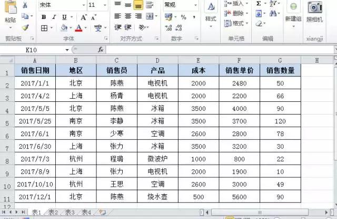Click the Select All corner box
This screenshot has width=337, height=219.
[7, 60]
